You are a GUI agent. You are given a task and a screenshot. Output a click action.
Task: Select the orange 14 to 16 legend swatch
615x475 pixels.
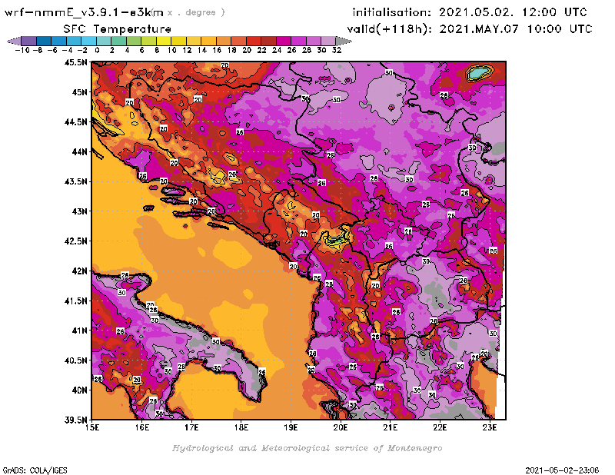(208, 41)
